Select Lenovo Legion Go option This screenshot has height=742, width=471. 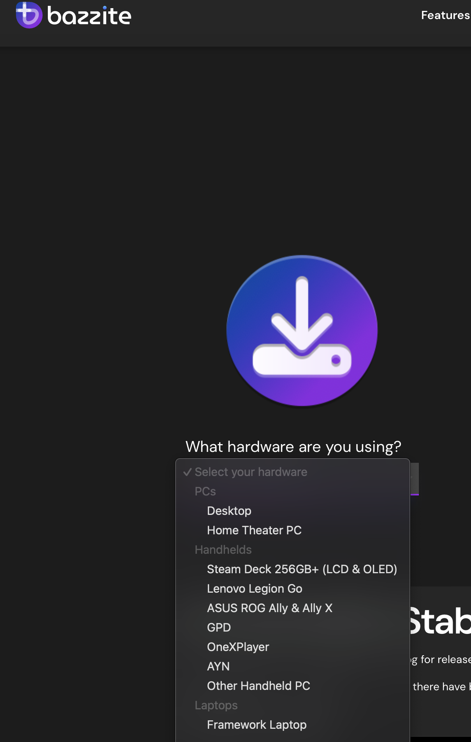[x=293, y=588]
